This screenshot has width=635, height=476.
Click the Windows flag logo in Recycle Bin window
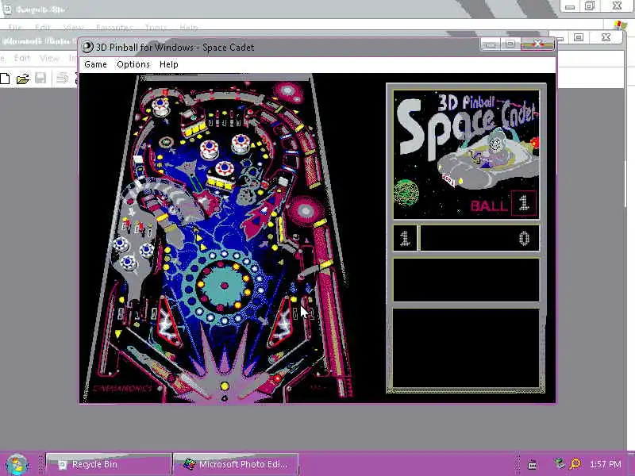[x=620, y=25]
